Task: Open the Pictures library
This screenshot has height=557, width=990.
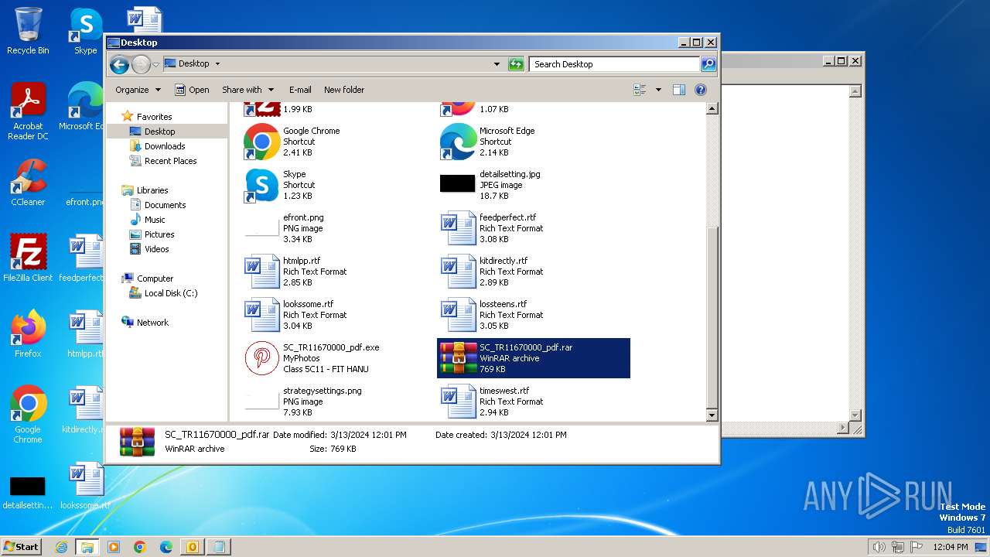Action: (x=159, y=234)
